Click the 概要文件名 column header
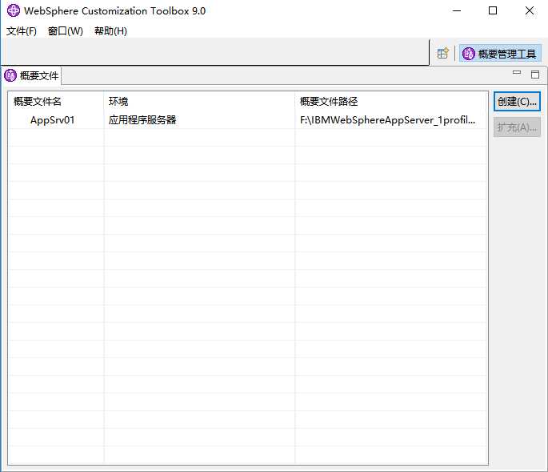 56,102
